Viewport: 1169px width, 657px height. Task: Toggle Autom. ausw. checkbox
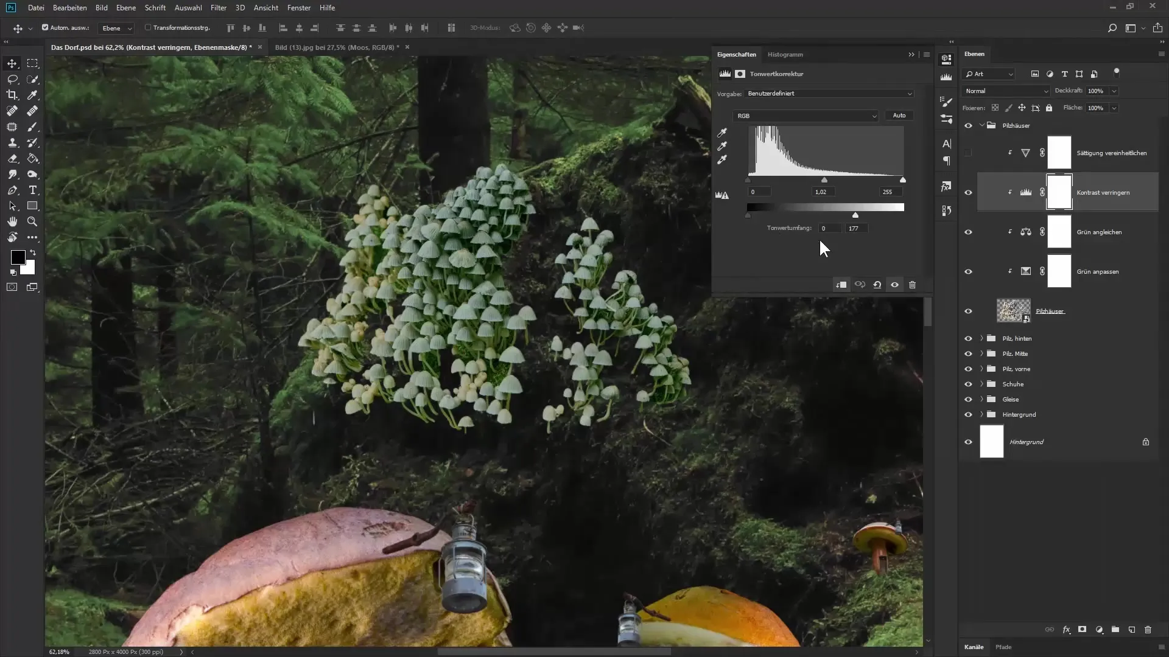tap(45, 27)
